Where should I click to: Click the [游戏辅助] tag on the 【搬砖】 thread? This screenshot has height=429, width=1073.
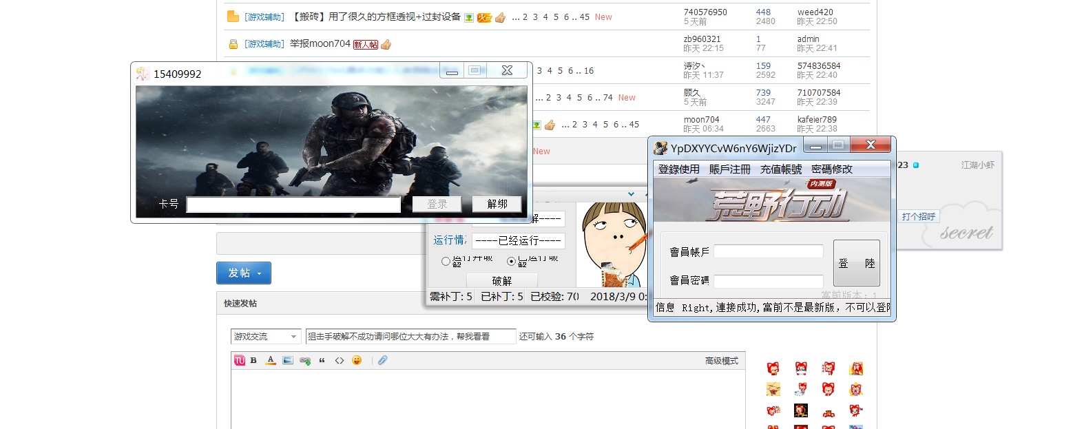pos(264,17)
